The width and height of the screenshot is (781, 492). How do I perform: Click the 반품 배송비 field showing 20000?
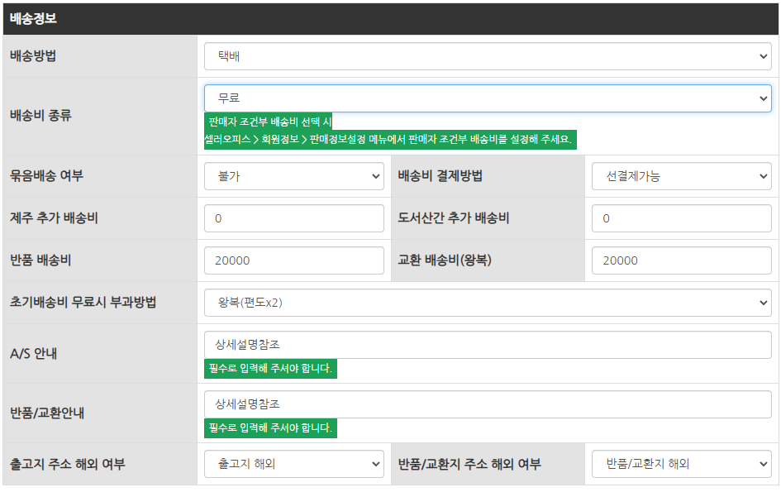click(x=293, y=260)
